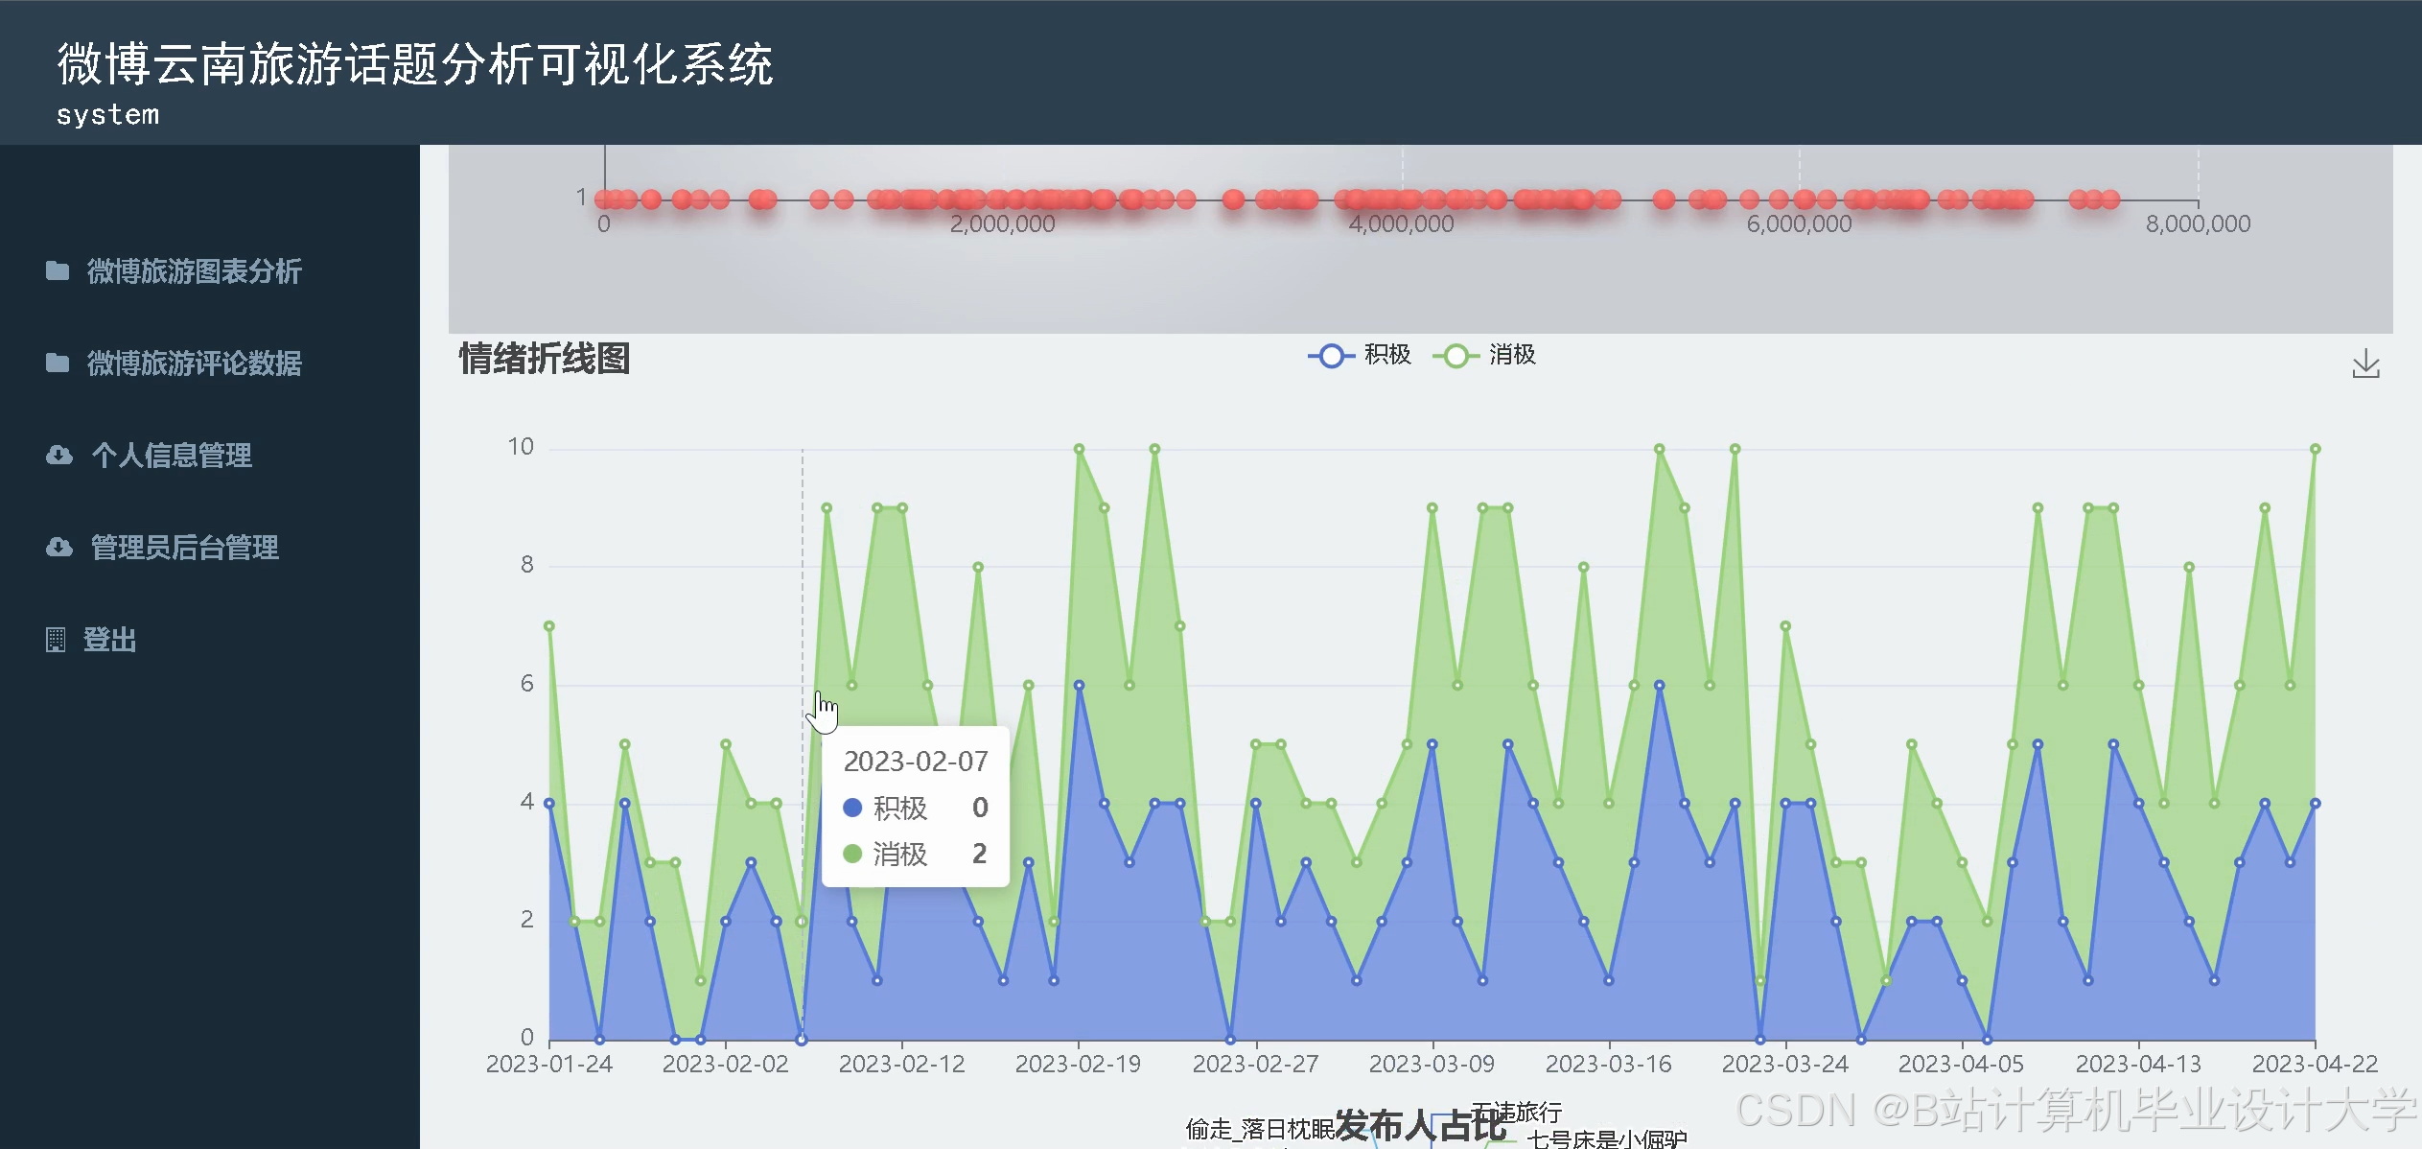Expand the 管理员后台管理 menu
Viewport: 2422px width, 1149px height.
coord(184,548)
